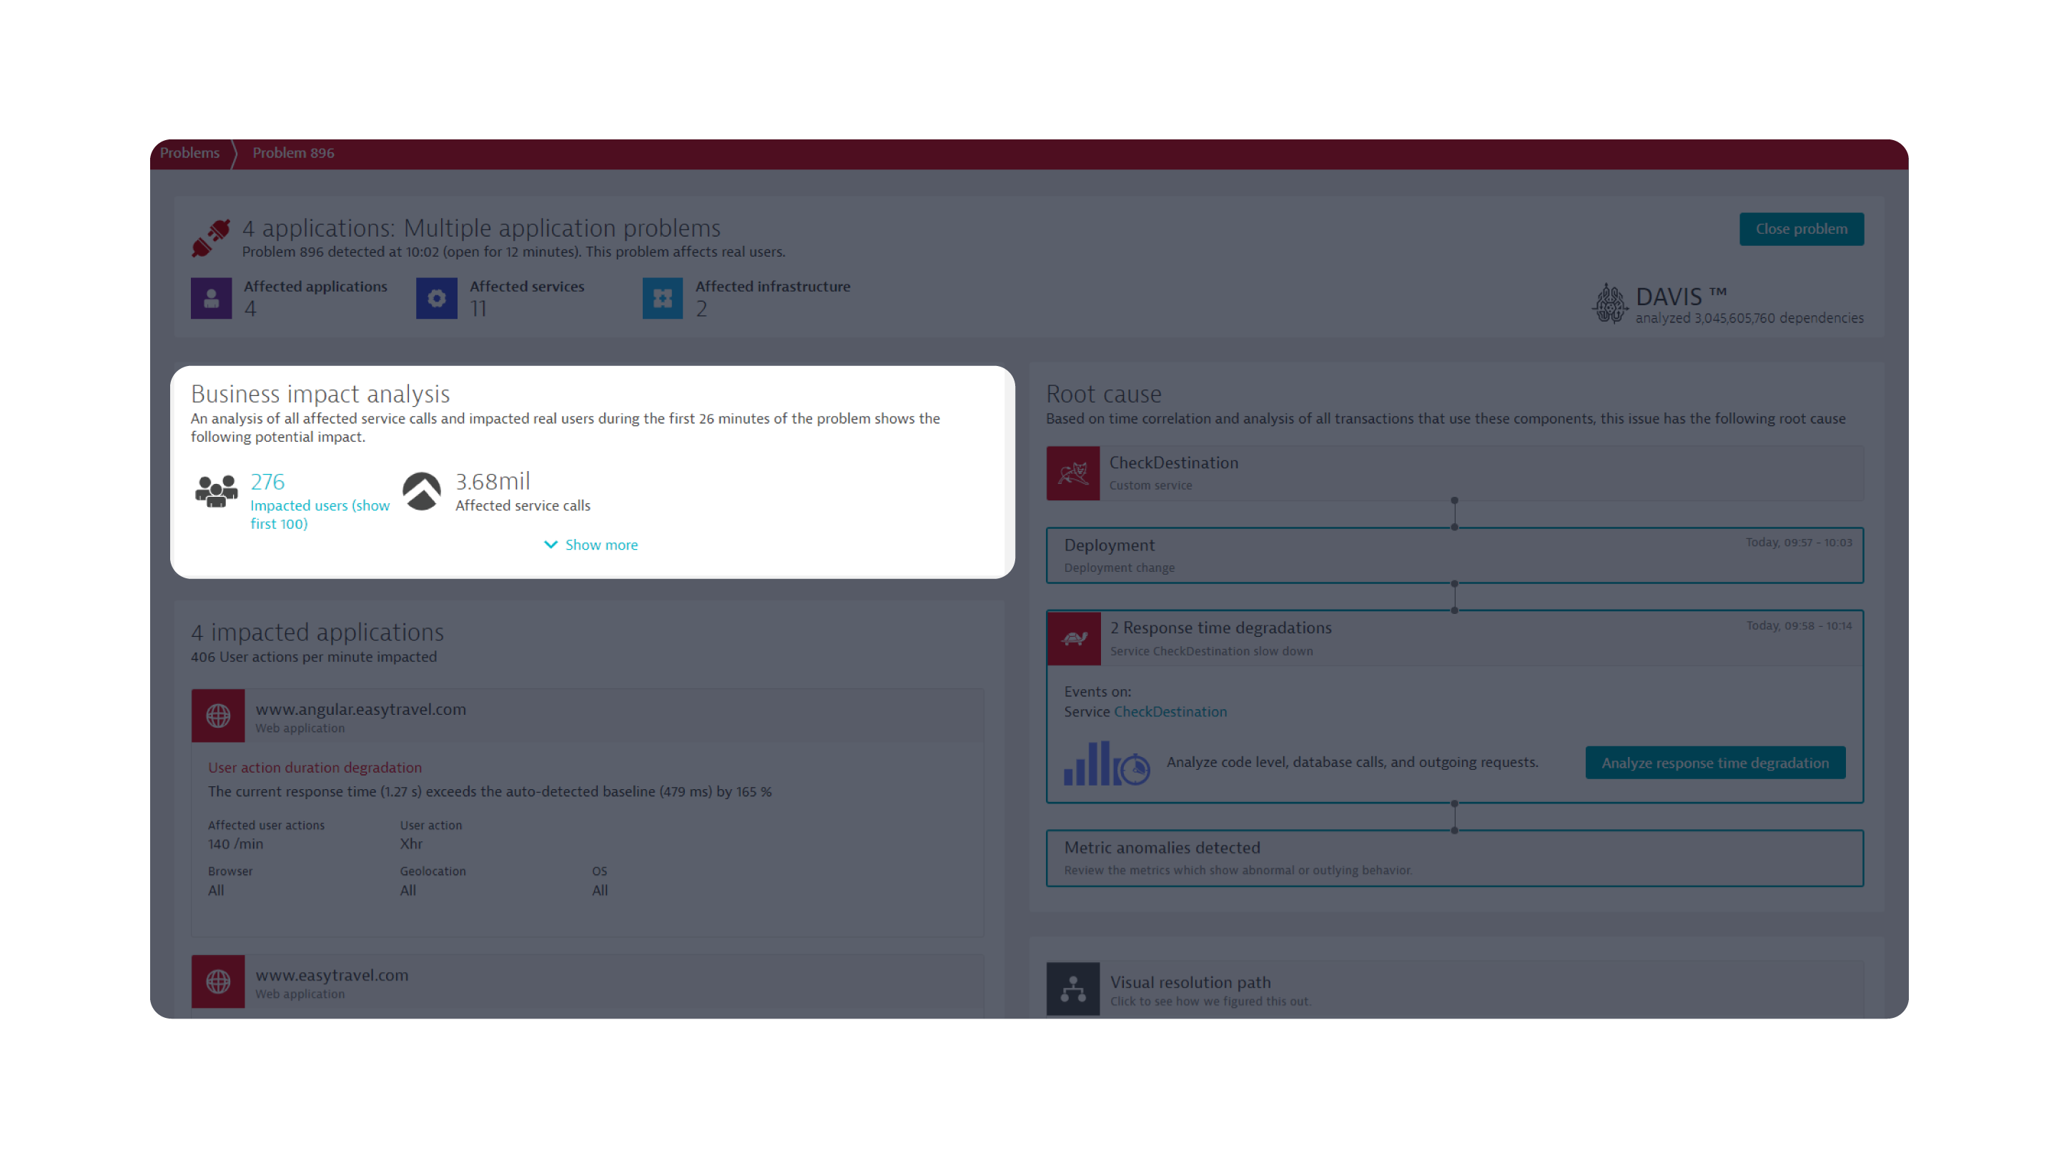Click the response time degradation turtle icon
The height and width of the screenshot is (1158, 2059).
pos(1073,638)
